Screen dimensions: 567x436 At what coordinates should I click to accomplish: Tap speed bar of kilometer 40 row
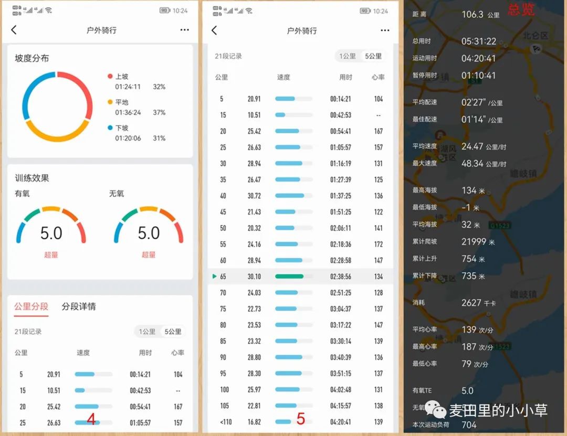coord(293,196)
